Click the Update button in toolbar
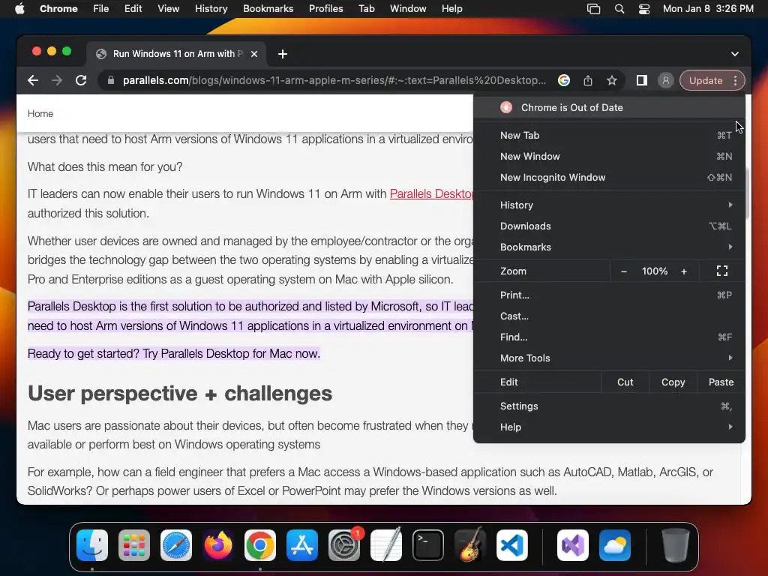 [705, 80]
